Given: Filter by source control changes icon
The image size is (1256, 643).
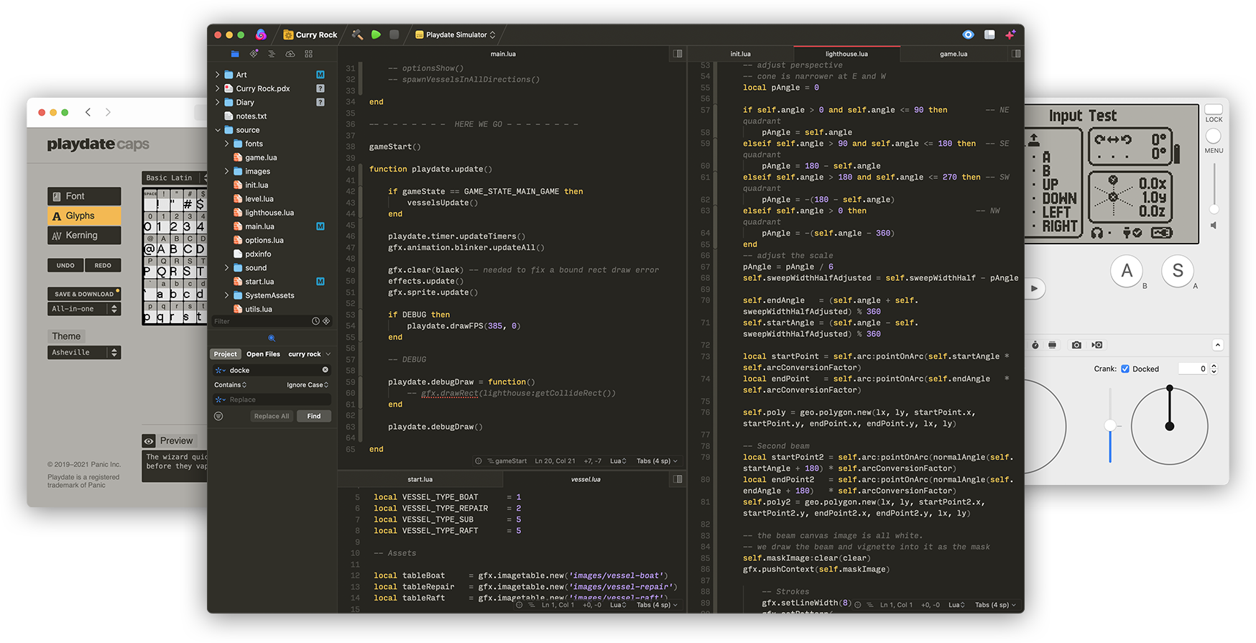Looking at the screenshot, I should (x=326, y=321).
